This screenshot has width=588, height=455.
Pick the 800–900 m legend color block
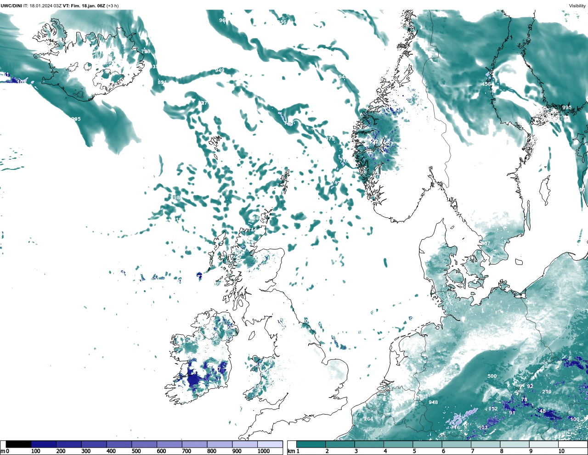point(219,444)
